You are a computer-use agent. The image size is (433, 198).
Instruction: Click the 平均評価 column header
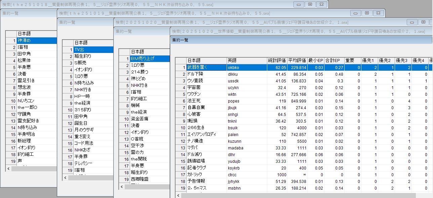[297, 61]
